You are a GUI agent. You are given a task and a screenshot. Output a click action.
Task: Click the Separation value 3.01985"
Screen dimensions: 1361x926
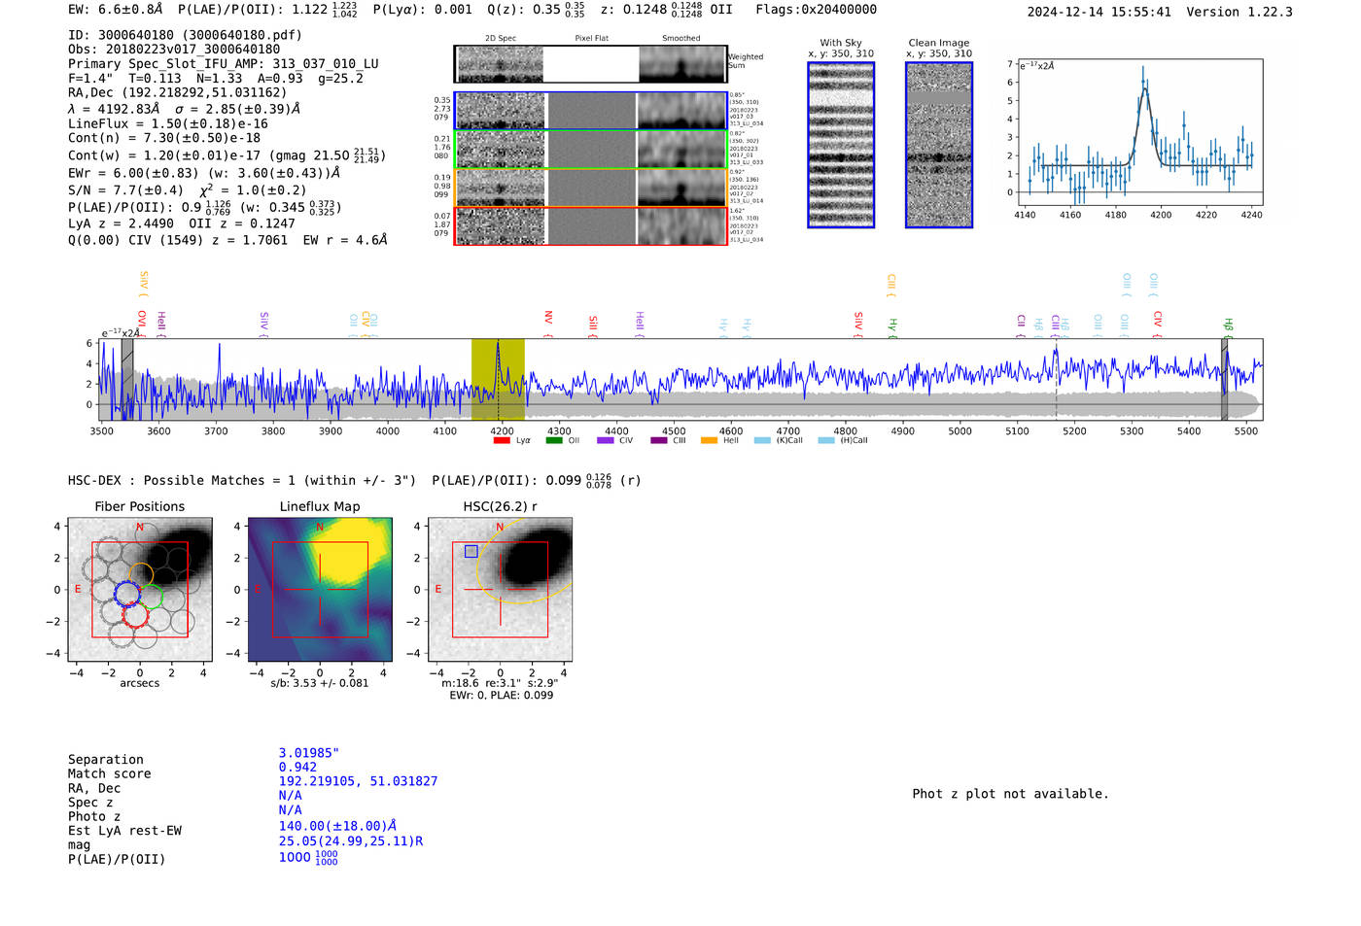[x=308, y=753]
